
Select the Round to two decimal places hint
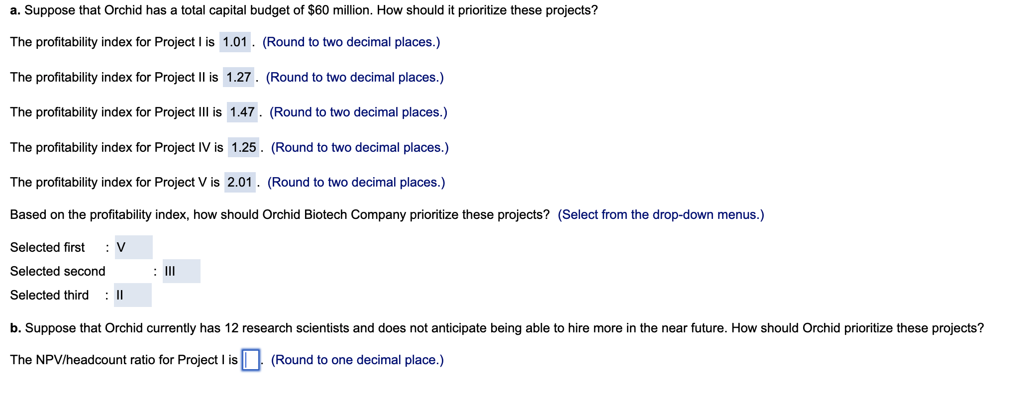[351, 42]
